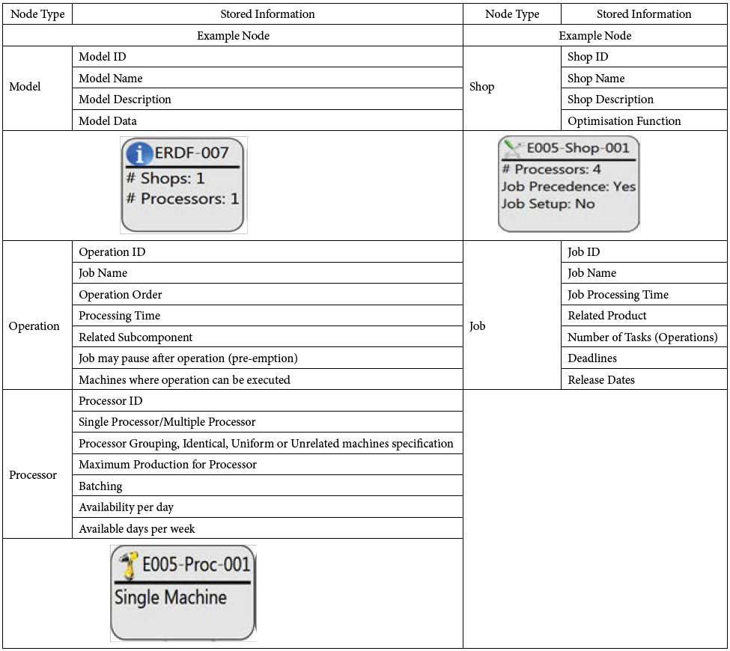Select the ERDF-007 model node title
Viewport: 730px width, 651px height.
click(191, 154)
